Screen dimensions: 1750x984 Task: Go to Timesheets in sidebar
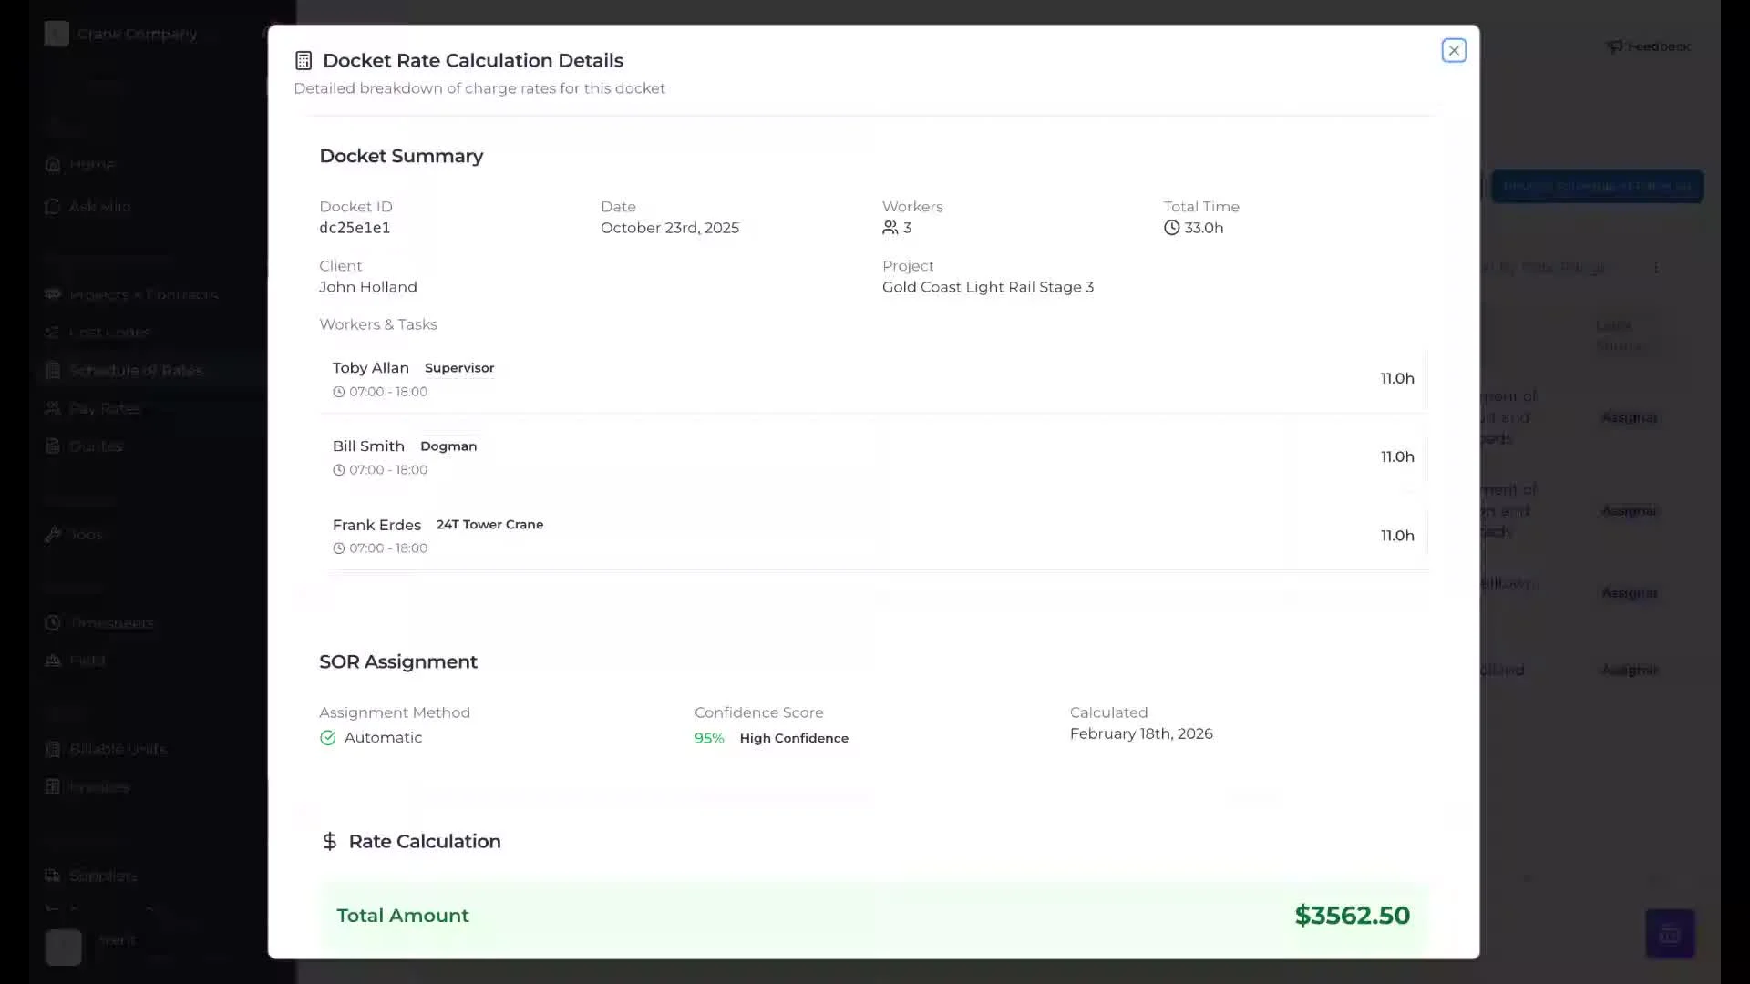point(111,623)
